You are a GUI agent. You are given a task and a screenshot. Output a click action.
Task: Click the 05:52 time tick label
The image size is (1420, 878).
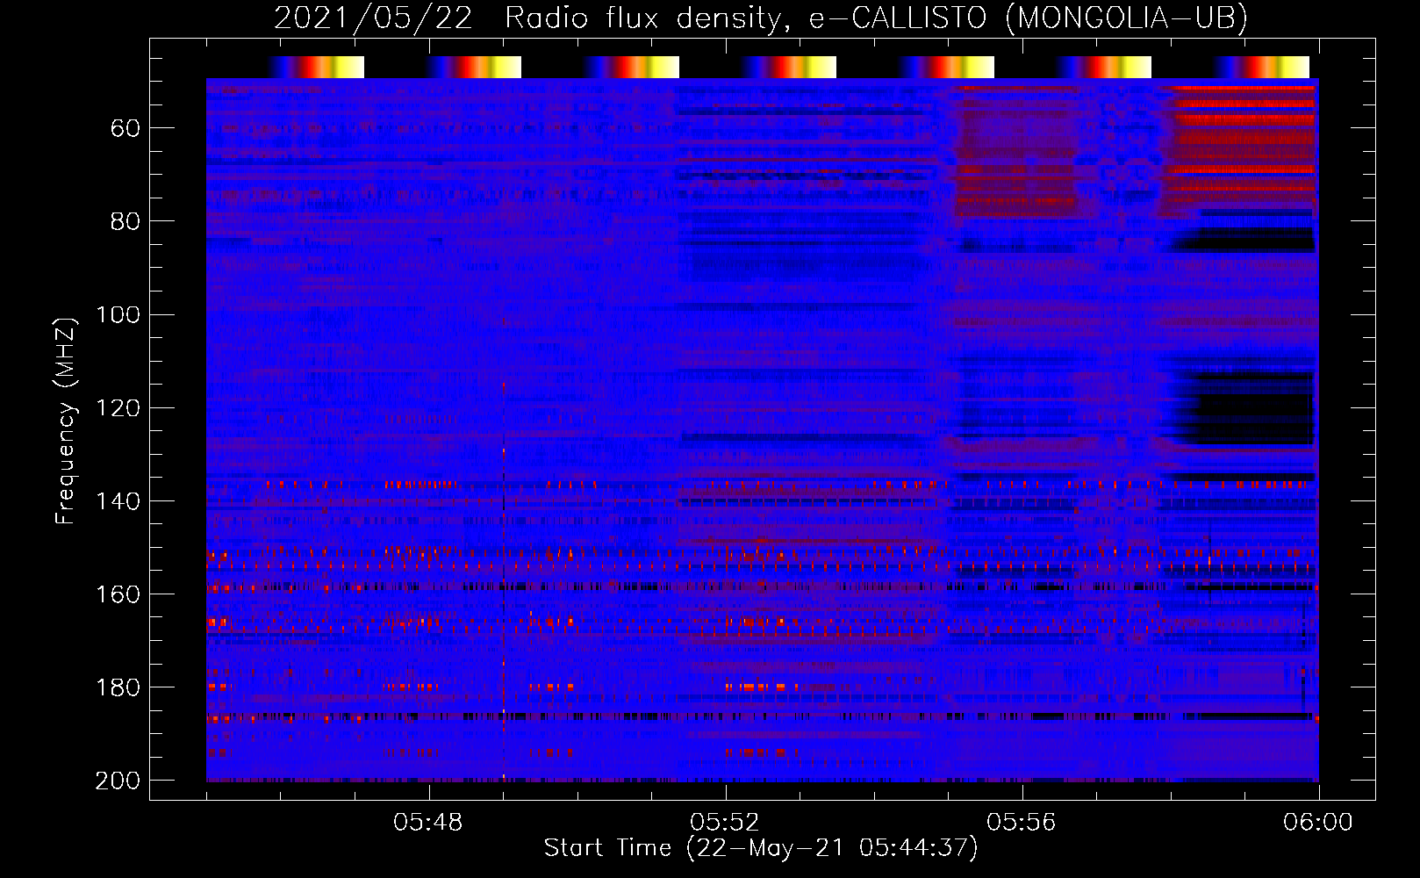pos(726,823)
